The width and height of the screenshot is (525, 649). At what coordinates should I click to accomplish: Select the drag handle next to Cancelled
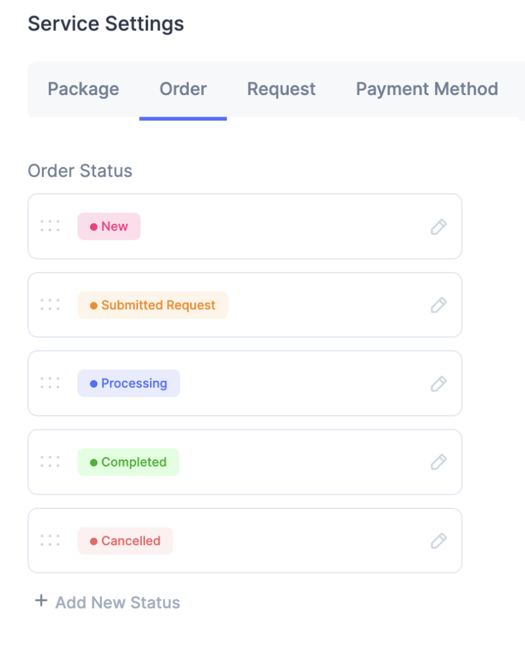click(50, 540)
